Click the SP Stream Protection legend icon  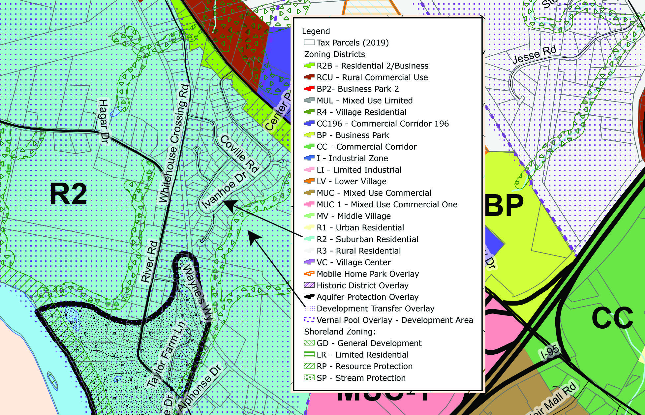(x=309, y=378)
